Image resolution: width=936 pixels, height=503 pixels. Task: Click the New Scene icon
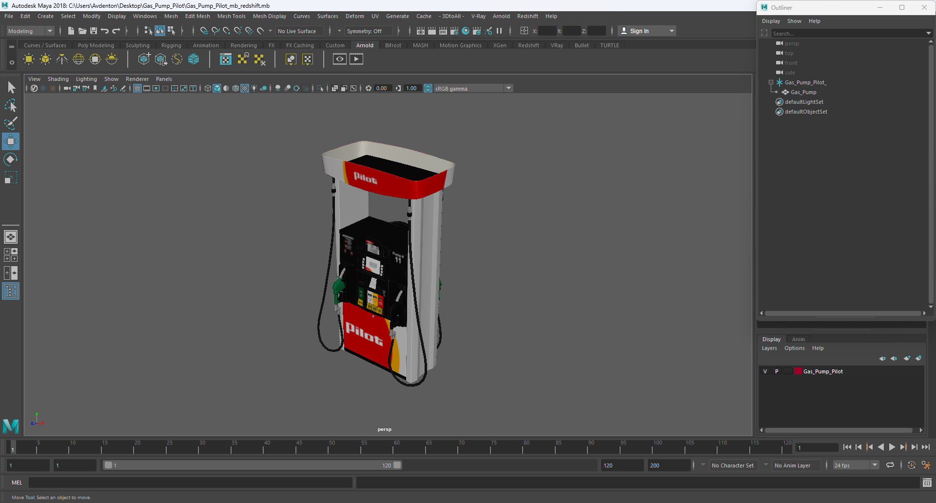tap(71, 31)
